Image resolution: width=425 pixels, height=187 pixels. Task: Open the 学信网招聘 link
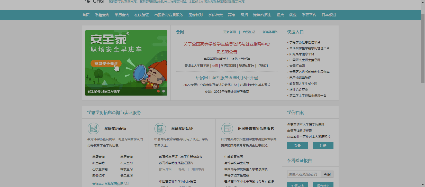pyautogui.click(x=228, y=66)
